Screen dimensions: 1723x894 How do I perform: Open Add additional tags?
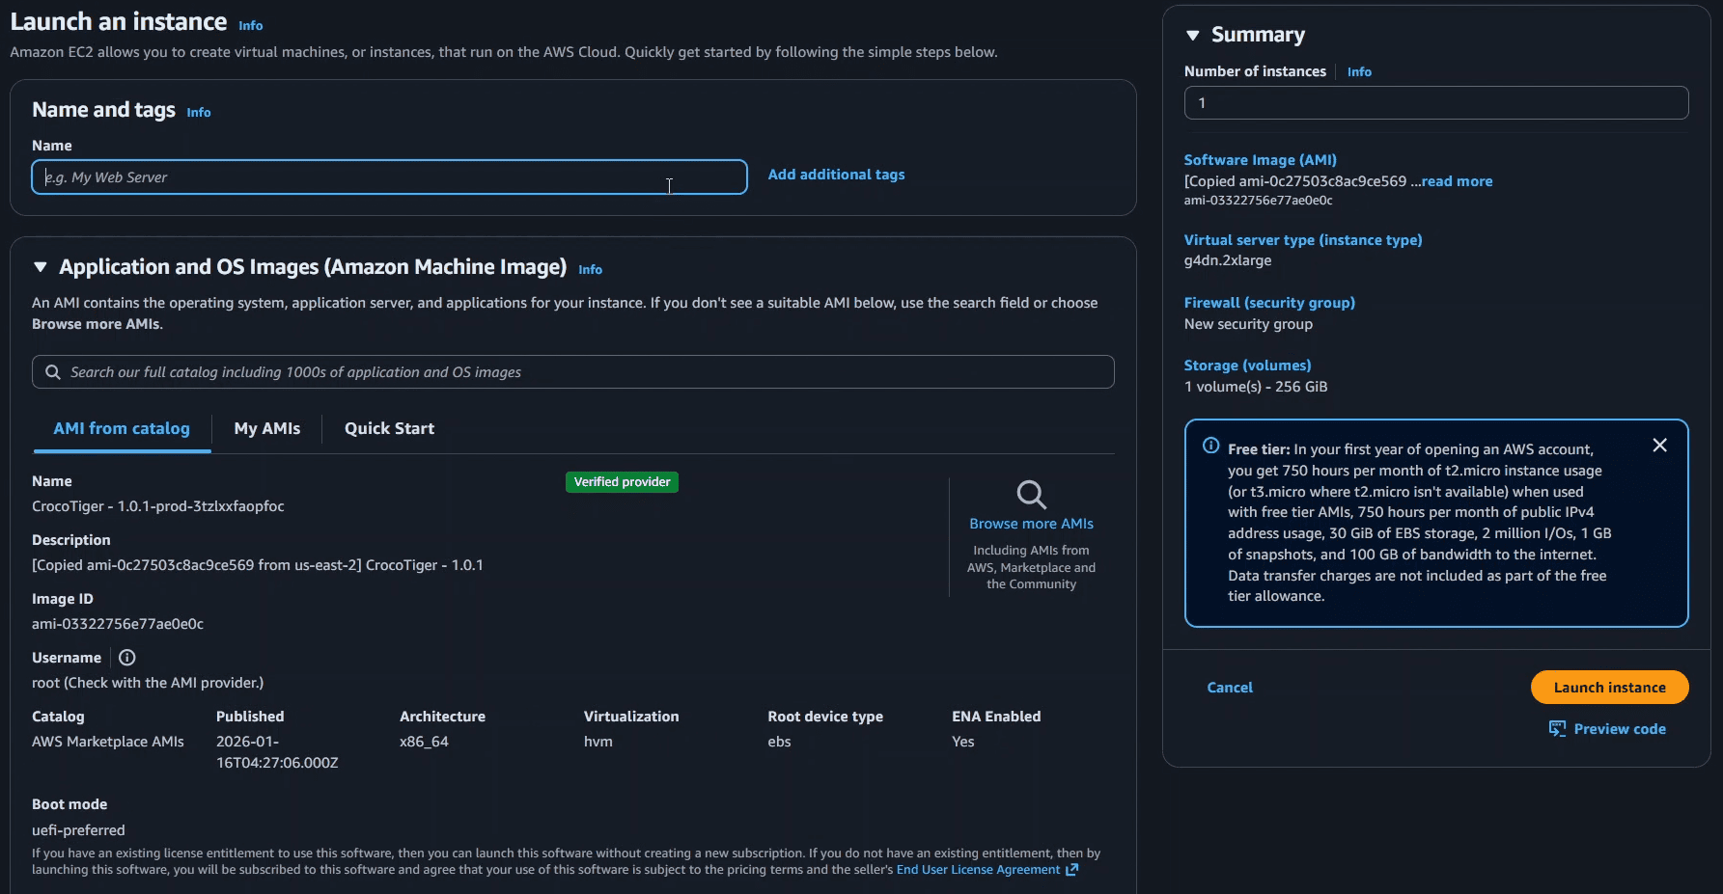click(x=836, y=175)
